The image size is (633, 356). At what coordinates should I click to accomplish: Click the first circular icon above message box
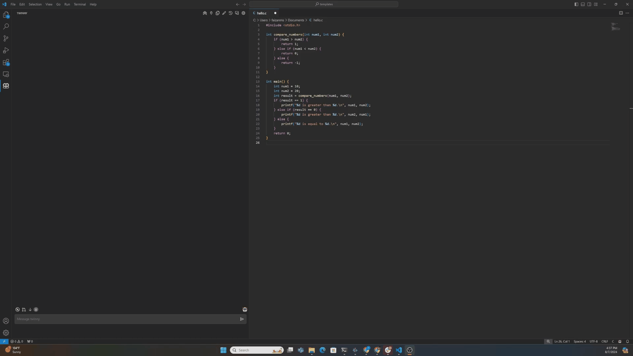tap(17, 310)
